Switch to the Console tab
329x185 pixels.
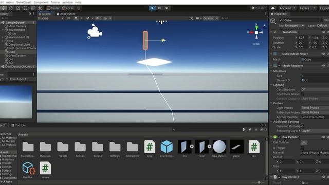(x=19, y=125)
